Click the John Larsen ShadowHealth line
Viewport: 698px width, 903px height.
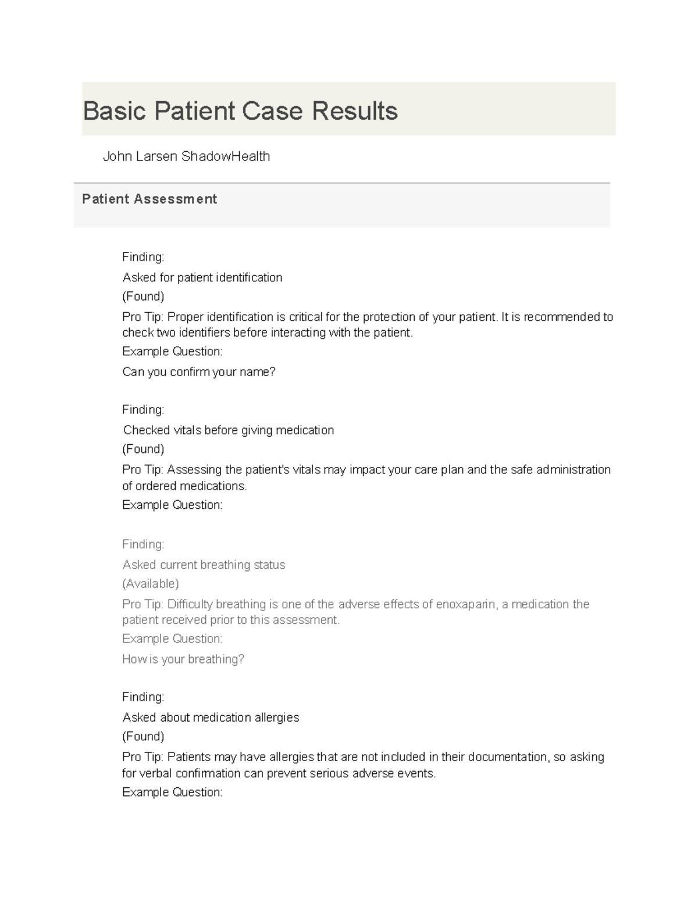[x=186, y=156]
